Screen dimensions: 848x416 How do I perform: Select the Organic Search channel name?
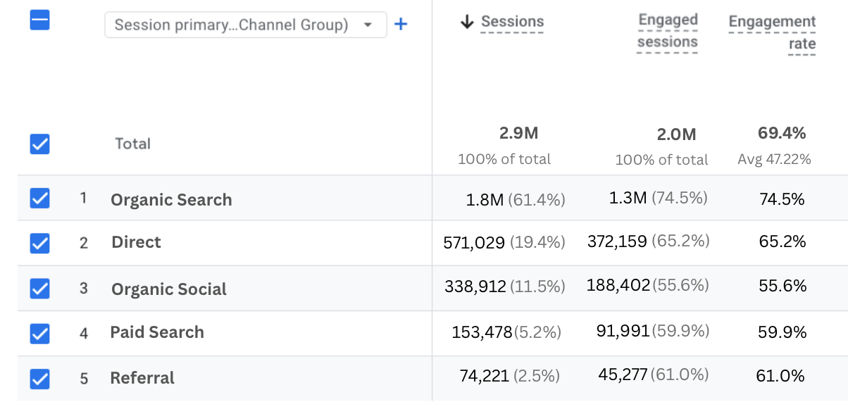[x=171, y=200]
